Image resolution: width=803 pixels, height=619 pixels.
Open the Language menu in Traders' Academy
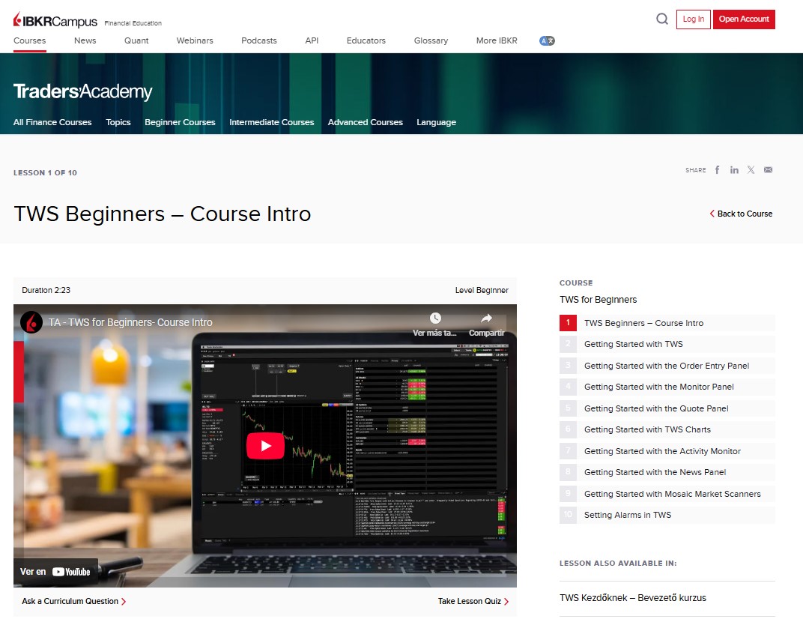(x=436, y=122)
